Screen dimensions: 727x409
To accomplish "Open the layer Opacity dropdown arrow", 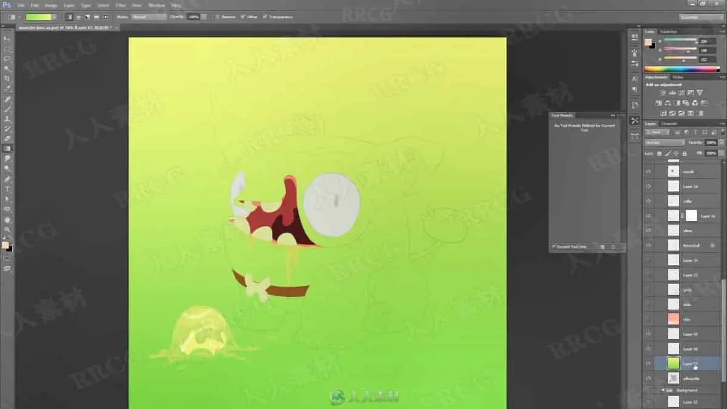I will 720,142.
